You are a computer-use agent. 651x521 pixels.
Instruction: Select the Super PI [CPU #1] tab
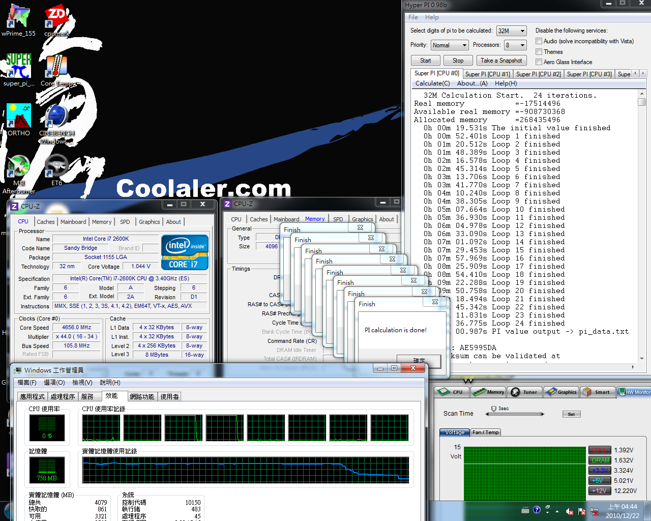[487, 74]
